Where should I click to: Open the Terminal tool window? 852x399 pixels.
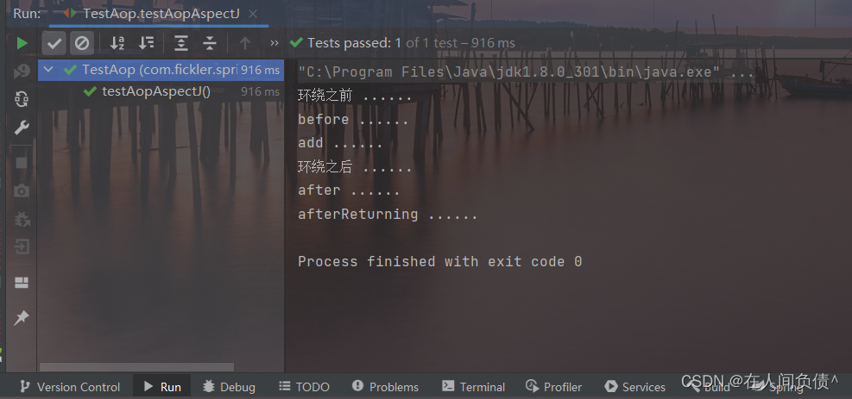pyautogui.click(x=473, y=387)
